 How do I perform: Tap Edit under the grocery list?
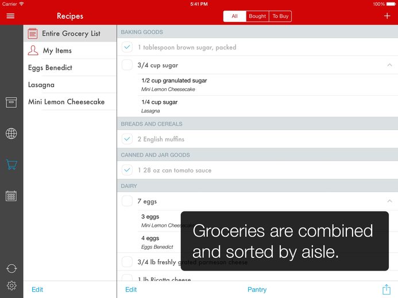131,289
